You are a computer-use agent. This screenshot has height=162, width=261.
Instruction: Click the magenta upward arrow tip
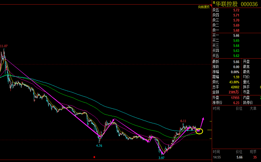[x=203, y=118]
